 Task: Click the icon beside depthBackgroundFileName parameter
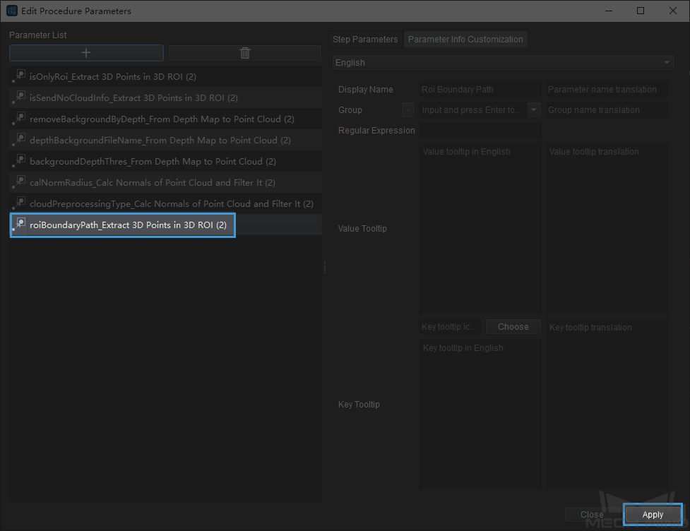click(20, 140)
